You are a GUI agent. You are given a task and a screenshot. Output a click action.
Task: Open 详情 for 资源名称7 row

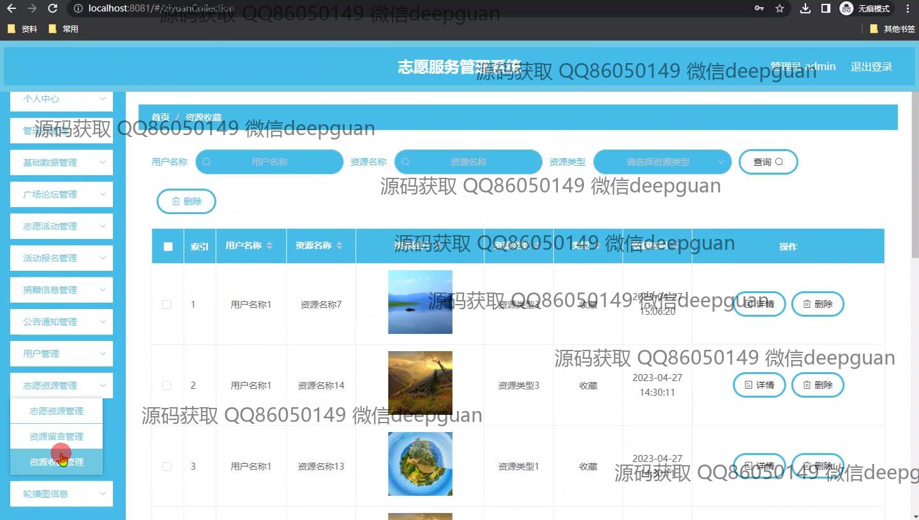tap(759, 304)
